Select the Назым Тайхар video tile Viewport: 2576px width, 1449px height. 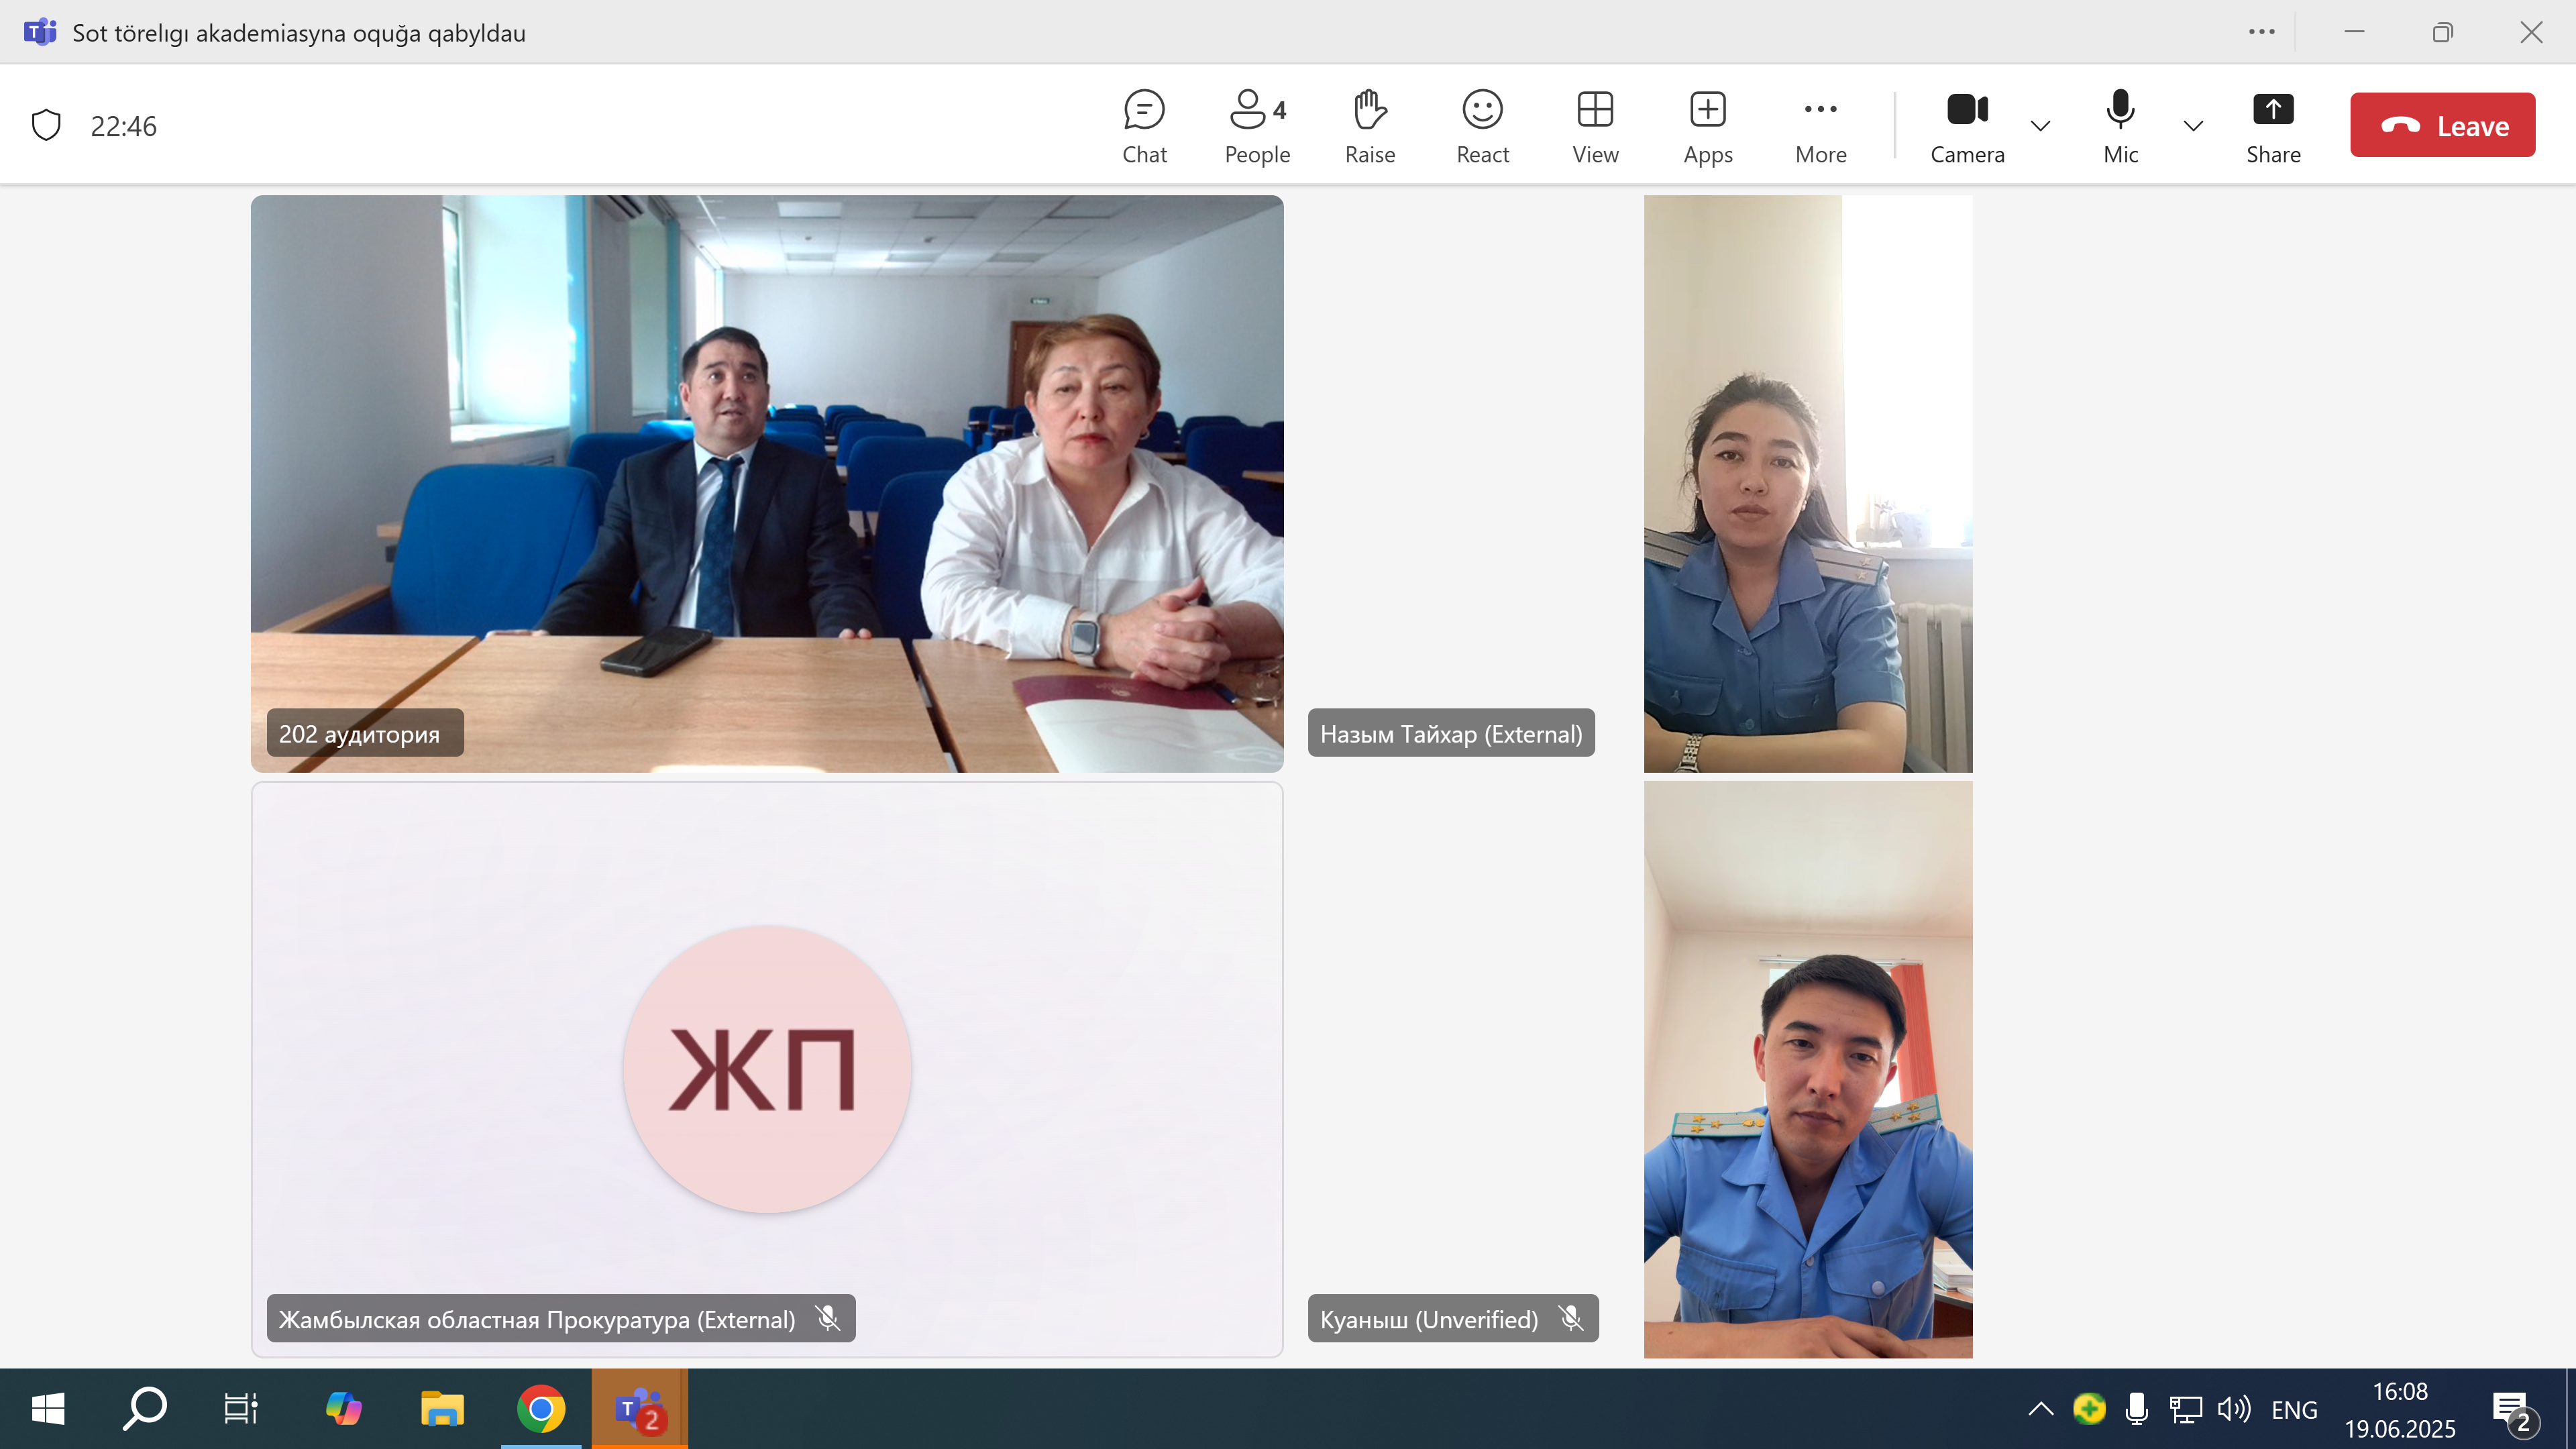tap(1808, 483)
